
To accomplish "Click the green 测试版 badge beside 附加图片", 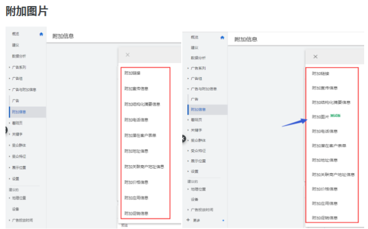I will [335, 116].
